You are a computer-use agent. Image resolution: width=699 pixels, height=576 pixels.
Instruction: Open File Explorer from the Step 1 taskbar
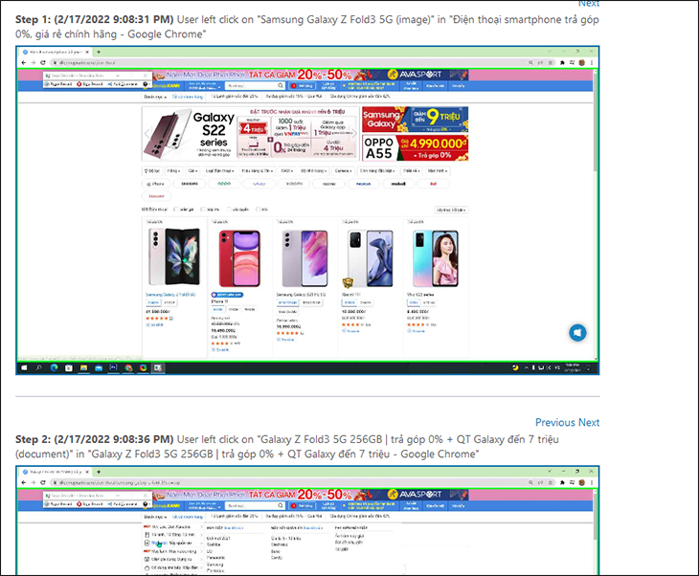83,368
